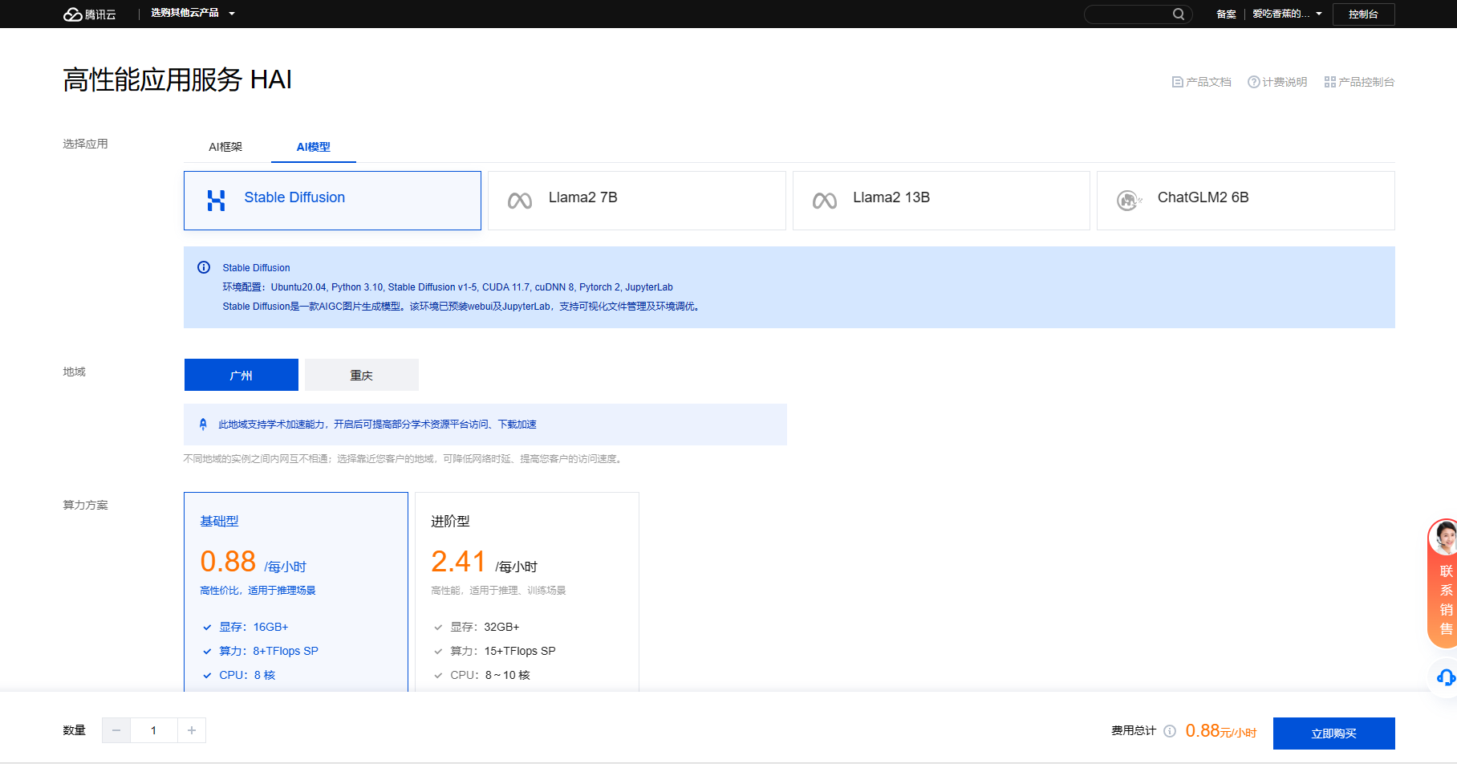
Task: Open the 产品控制台 link
Action: coord(1359,82)
